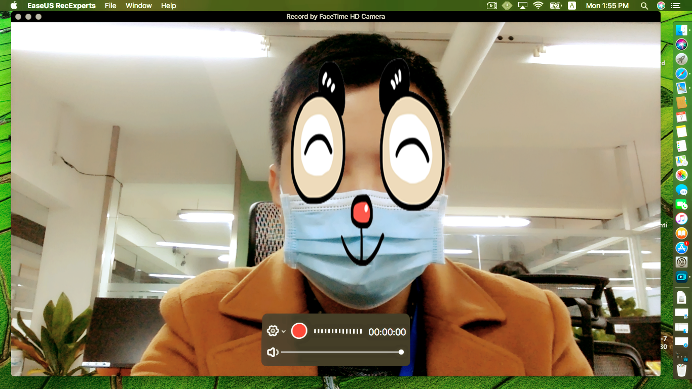Open the AirPlay display menu
This screenshot has width=692, height=389.
[x=522, y=6]
